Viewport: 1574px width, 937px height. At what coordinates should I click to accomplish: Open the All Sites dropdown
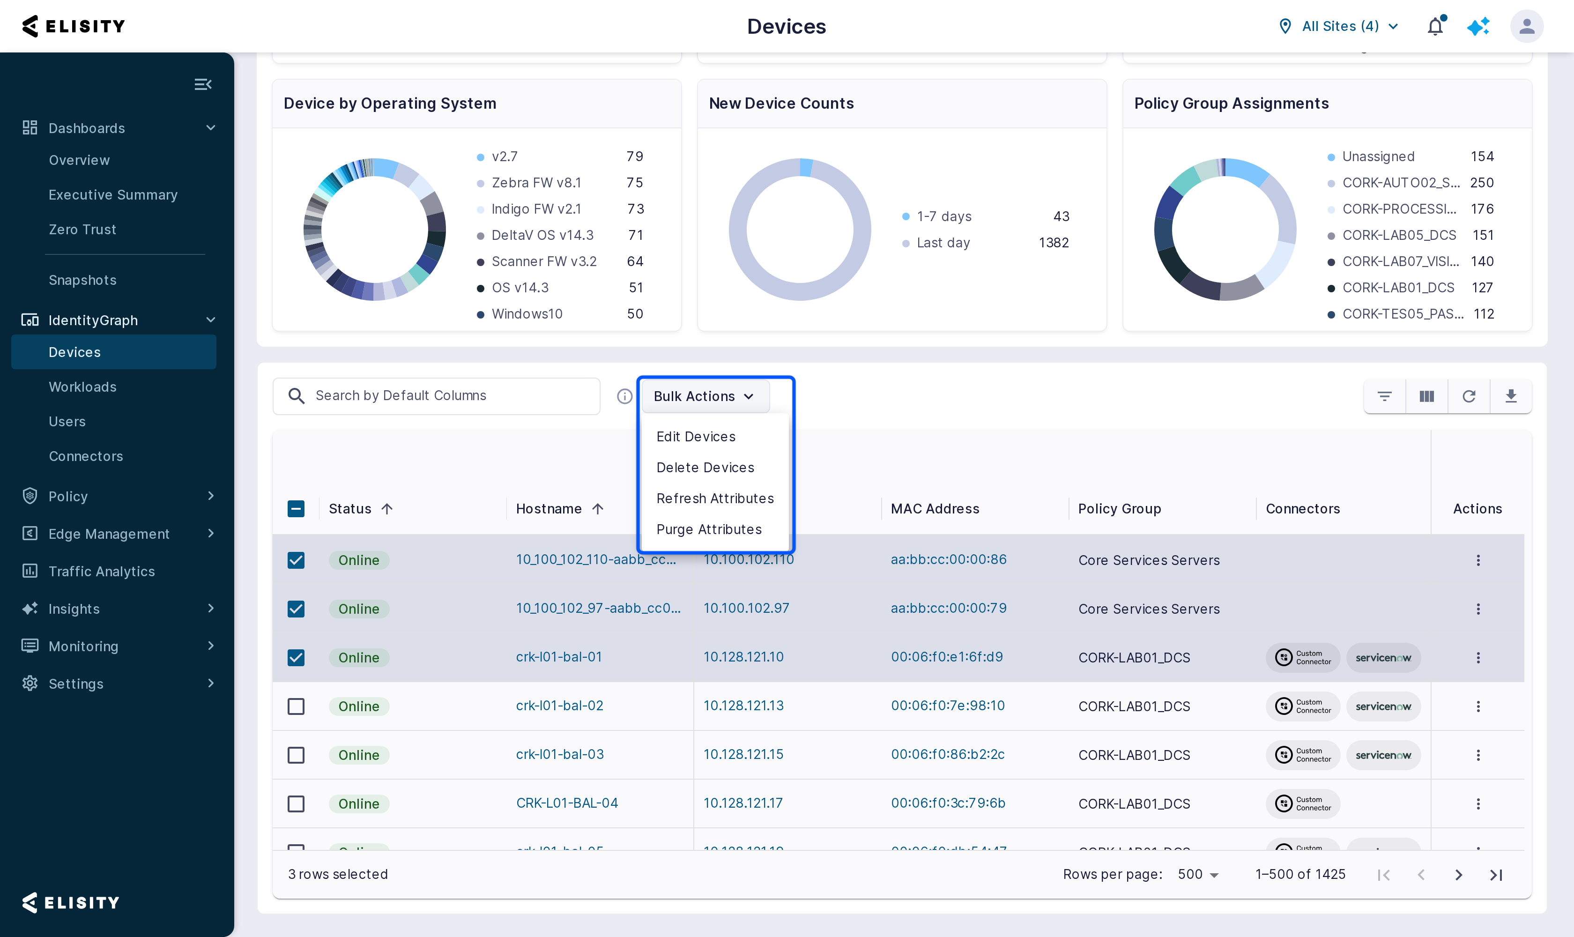tap(1339, 26)
